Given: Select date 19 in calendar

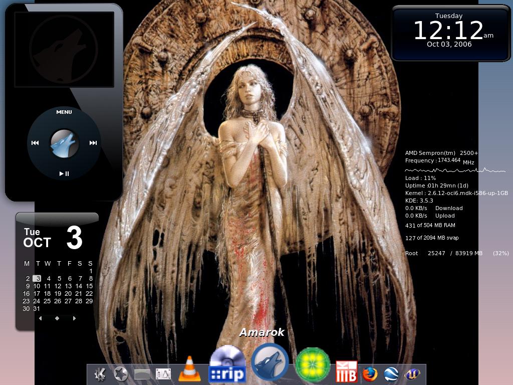Looking at the screenshot, I should (58, 294).
